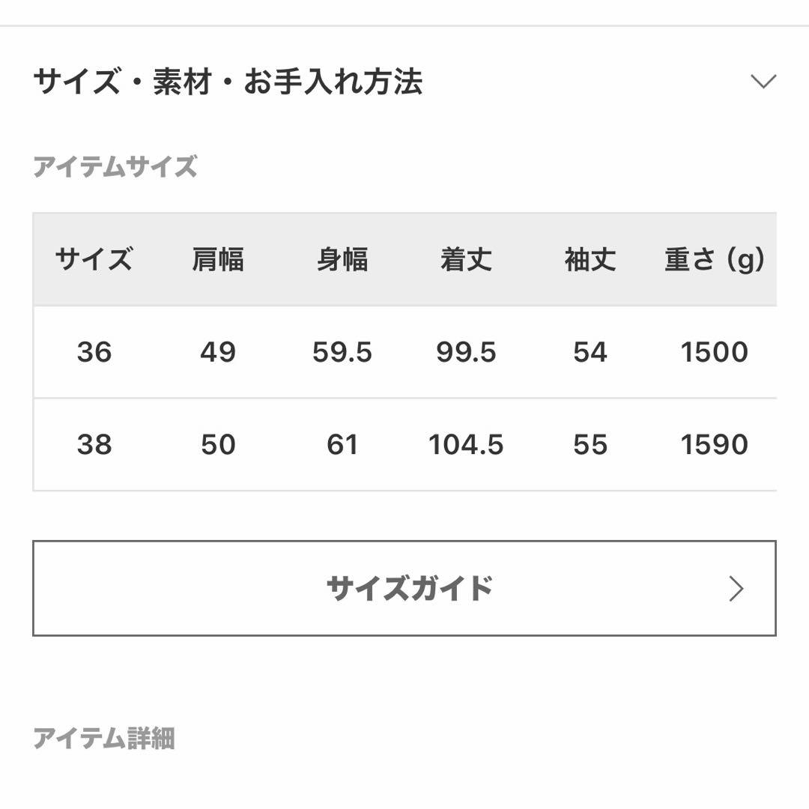Click the 99.5 着丈 measurement cell
The image size is (809, 809).
pos(464,352)
